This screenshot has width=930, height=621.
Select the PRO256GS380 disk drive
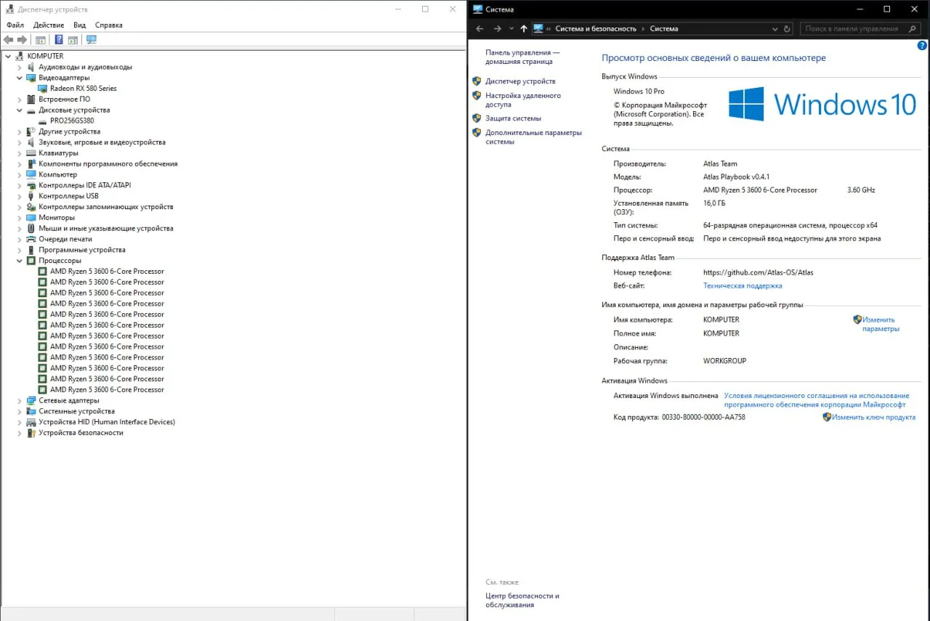click(x=71, y=121)
